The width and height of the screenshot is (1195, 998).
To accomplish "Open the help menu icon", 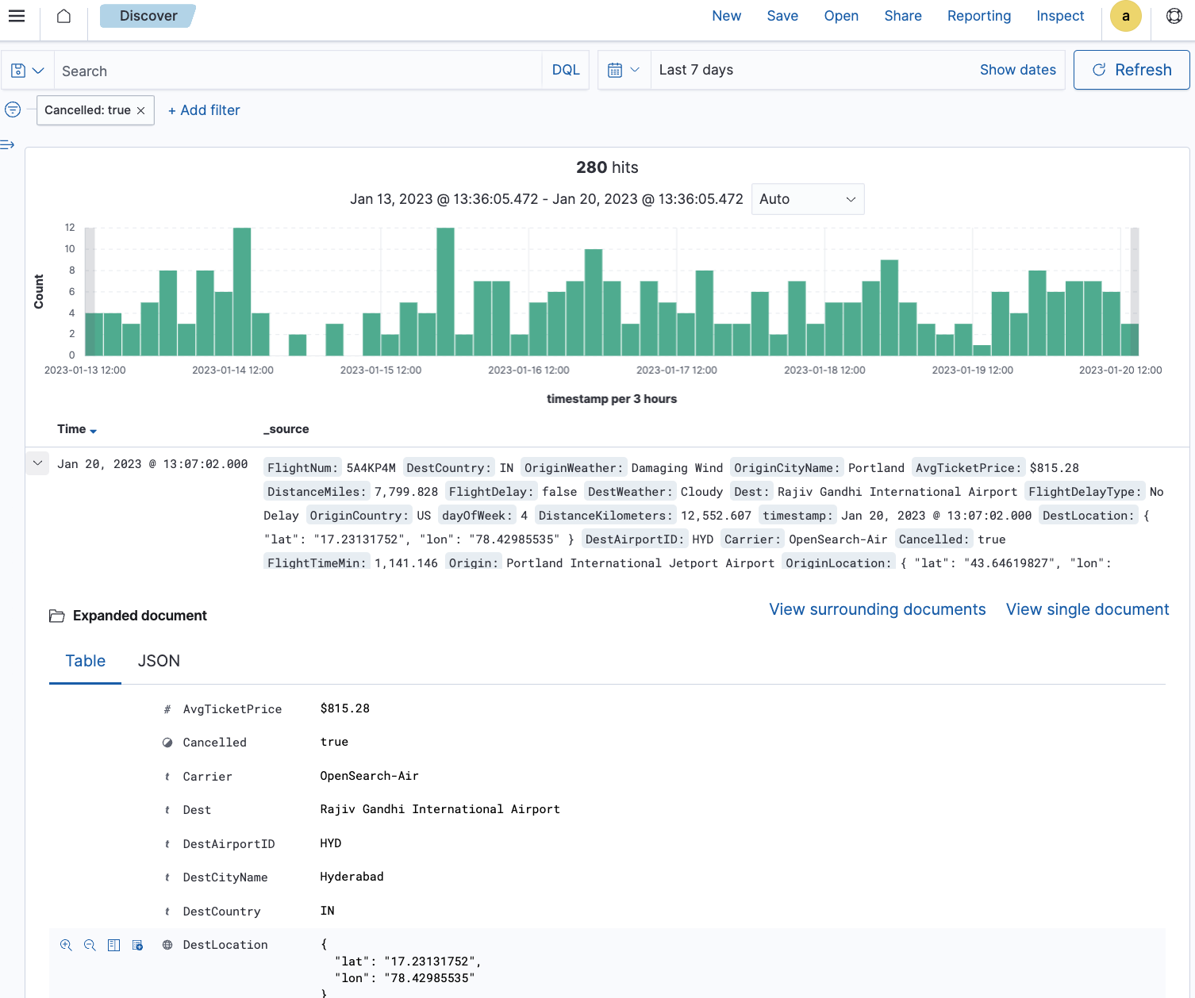I will coord(1174,16).
